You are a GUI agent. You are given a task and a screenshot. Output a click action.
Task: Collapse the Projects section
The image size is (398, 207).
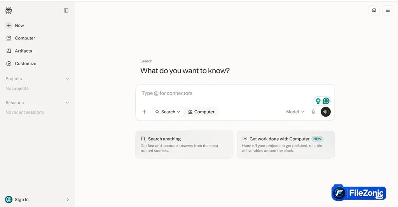(67, 79)
